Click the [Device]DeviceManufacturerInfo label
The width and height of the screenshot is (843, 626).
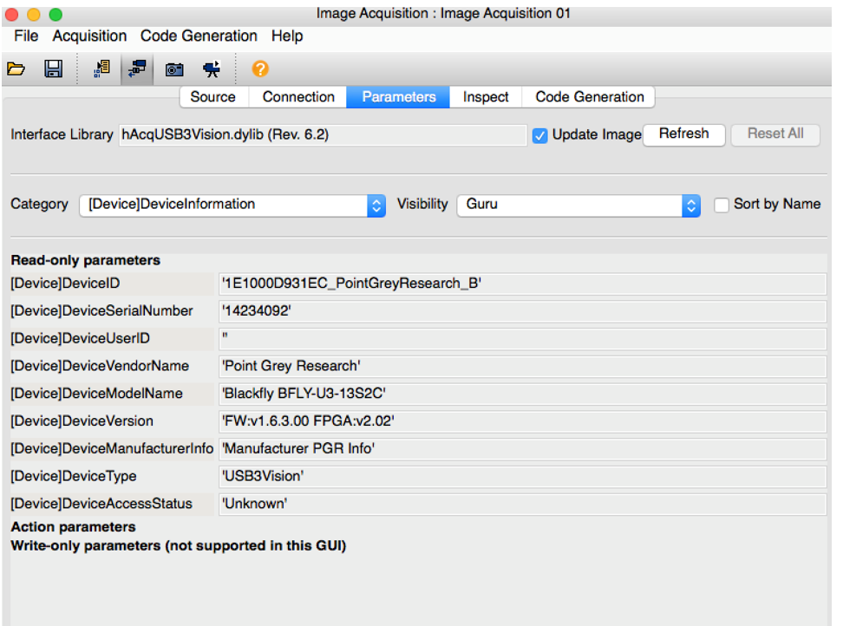112,448
